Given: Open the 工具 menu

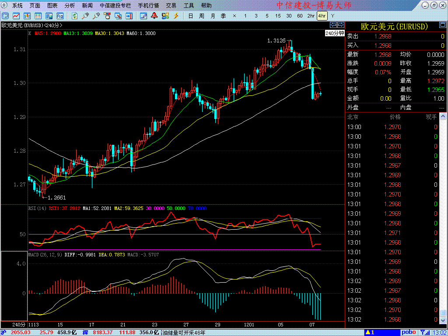Looking at the screenshot, I should [189, 5].
